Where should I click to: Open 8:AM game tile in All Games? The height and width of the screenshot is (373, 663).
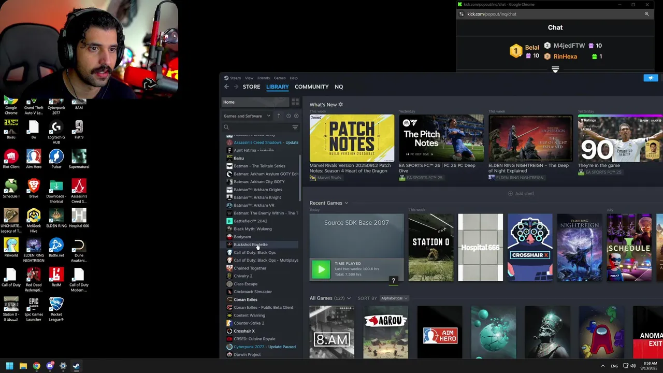coord(332,332)
